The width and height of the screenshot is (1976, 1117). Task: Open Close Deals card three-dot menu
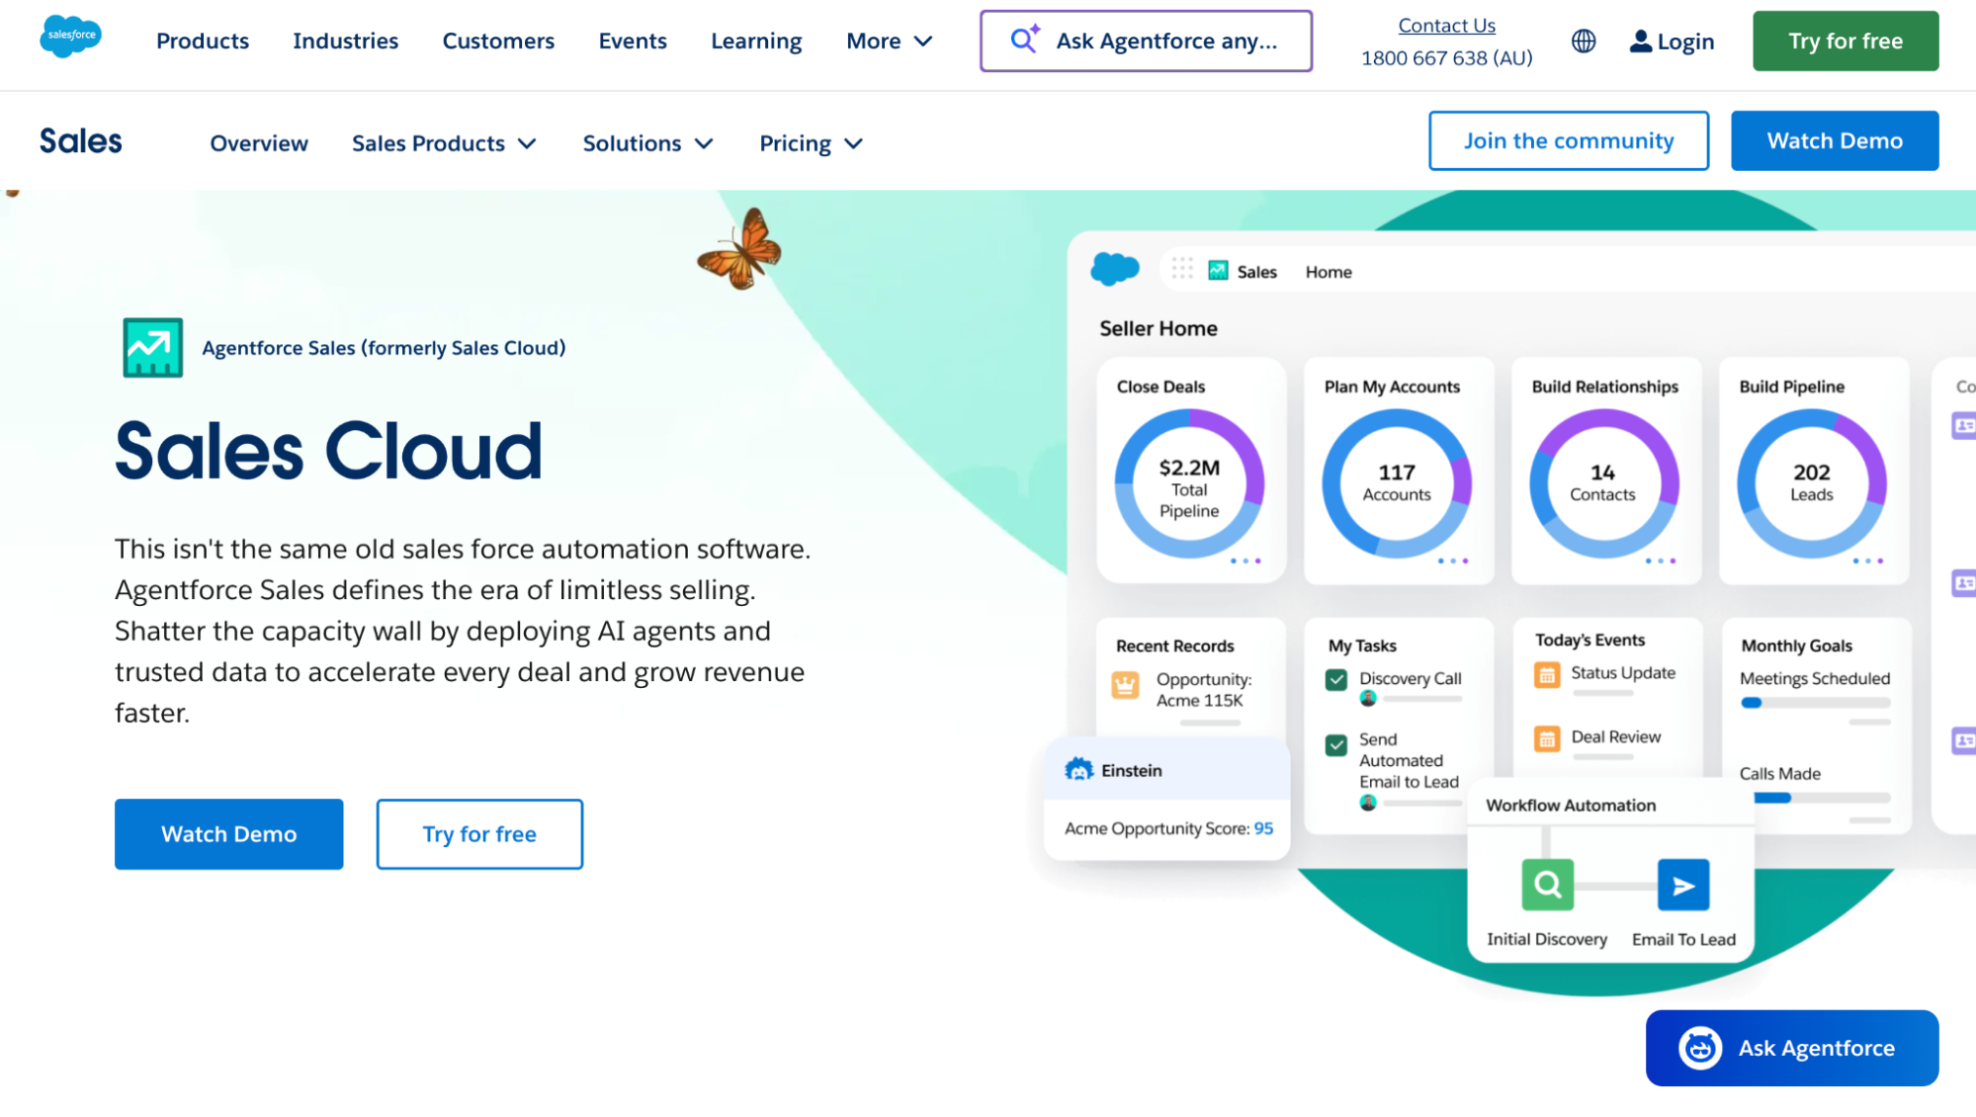1246,560
